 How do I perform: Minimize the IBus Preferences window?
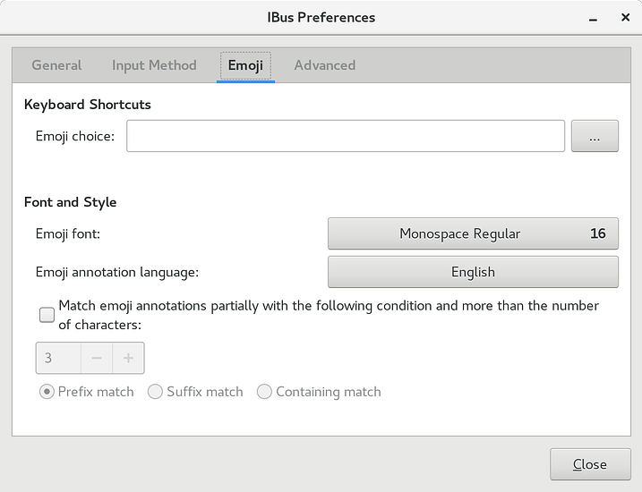click(593, 18)
